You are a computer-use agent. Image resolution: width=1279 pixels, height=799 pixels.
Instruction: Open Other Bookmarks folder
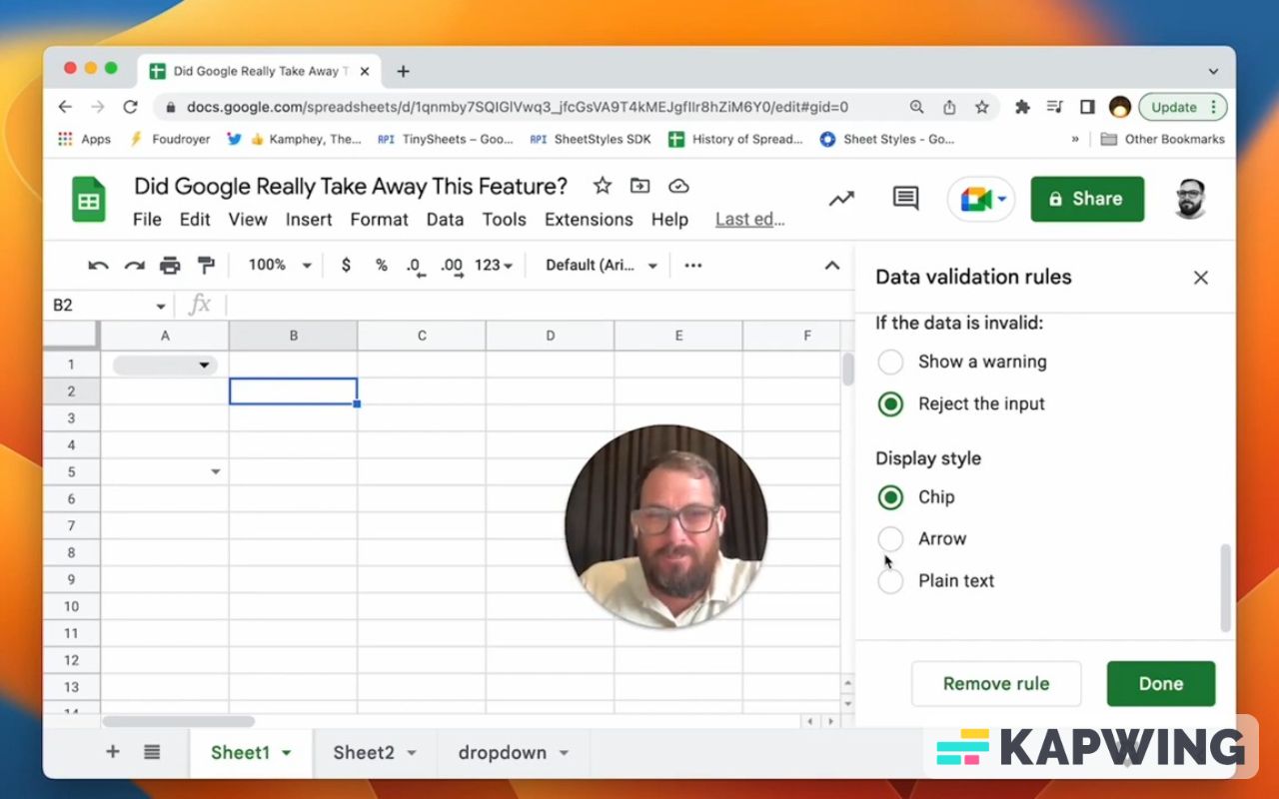coord(1162,140)
